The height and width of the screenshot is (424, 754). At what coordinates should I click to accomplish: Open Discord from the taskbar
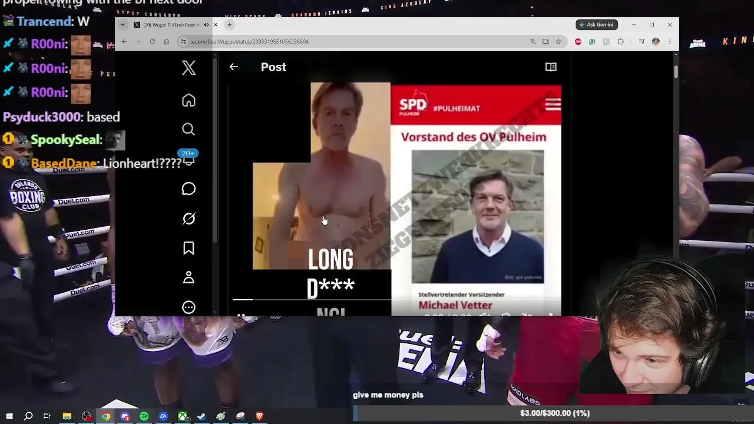[x=125, y=416]
